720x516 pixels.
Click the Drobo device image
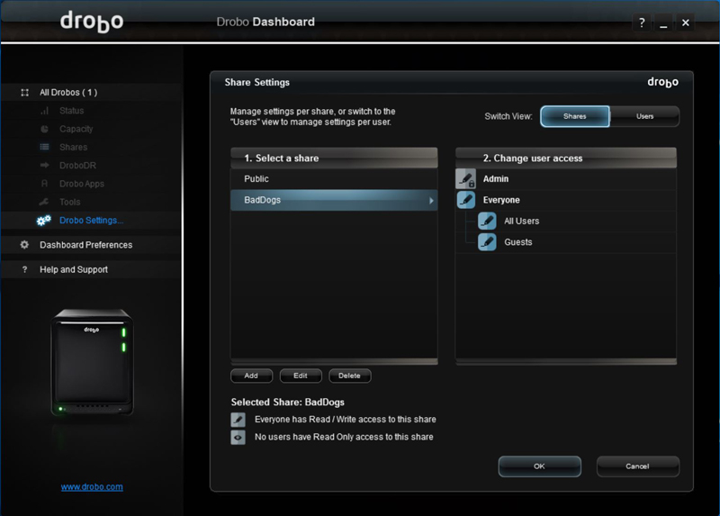coord(92,362)
